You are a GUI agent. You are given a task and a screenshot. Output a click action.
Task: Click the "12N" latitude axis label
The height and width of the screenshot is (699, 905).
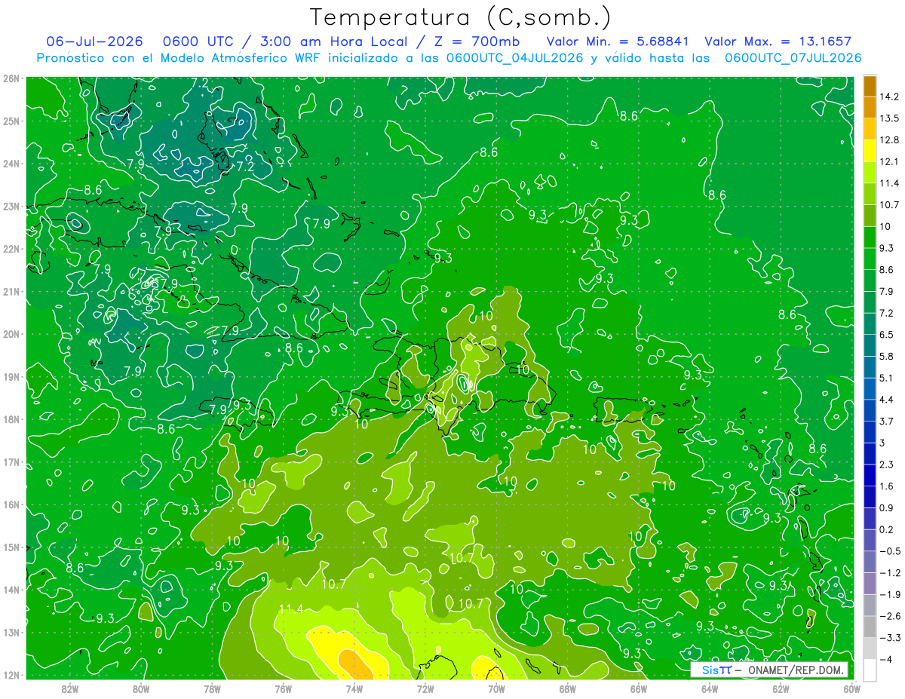[11, 675]
